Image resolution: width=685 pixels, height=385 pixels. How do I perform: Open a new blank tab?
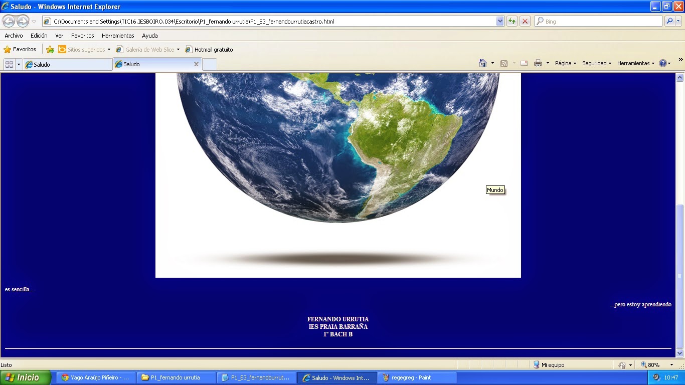(210, 64)
